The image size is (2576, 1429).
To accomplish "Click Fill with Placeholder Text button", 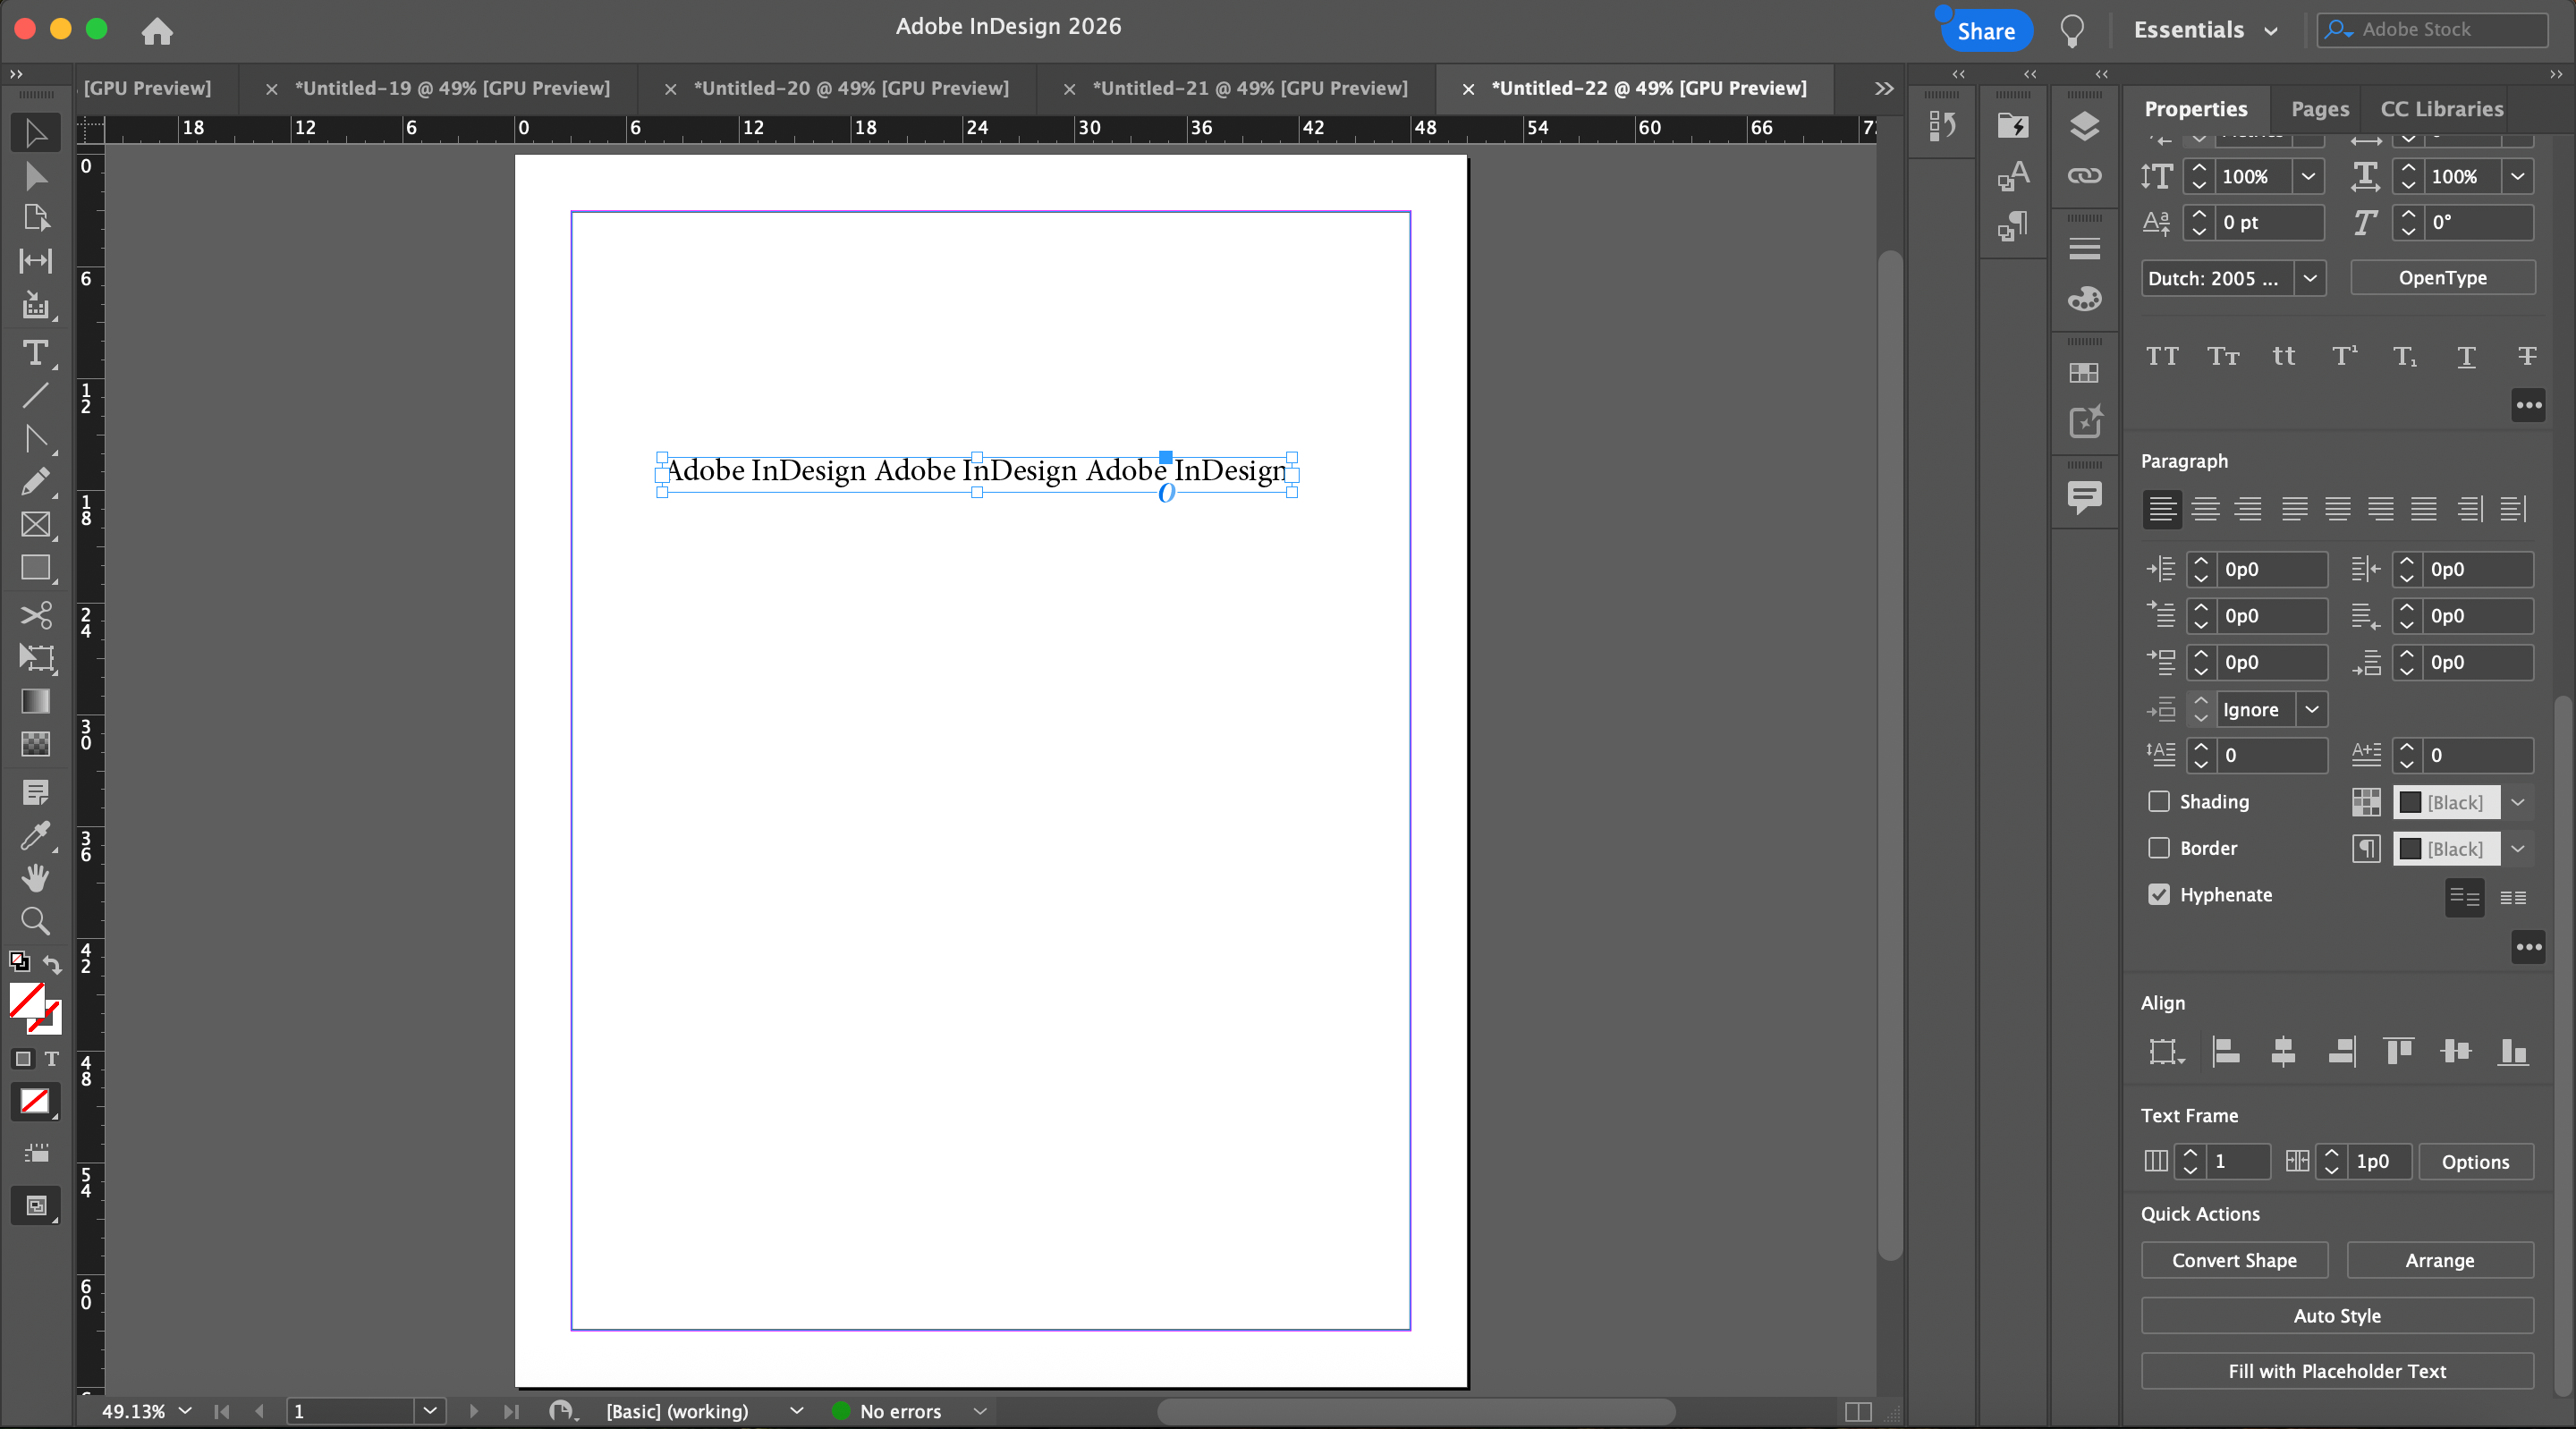I will 2336,1371.
